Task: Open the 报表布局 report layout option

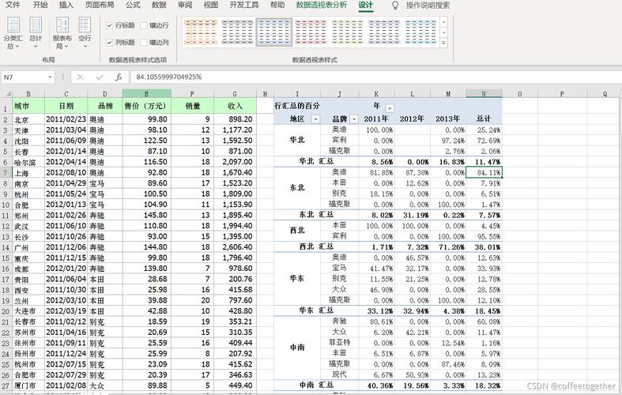Action: click(x=62, y=33)
